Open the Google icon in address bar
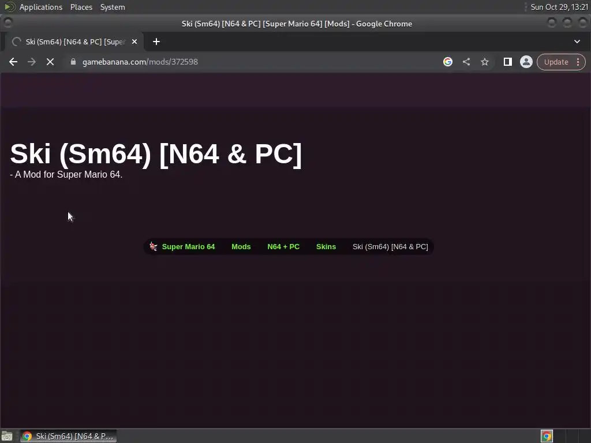 point(448,62)
